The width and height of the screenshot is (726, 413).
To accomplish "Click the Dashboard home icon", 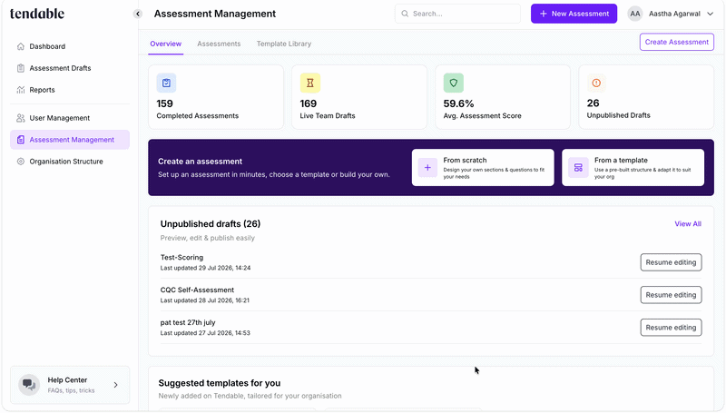I will coord(20,46).
